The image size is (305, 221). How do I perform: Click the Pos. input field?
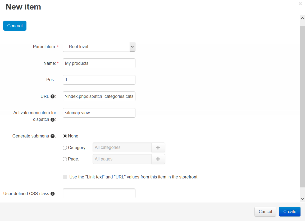[99, 80]
